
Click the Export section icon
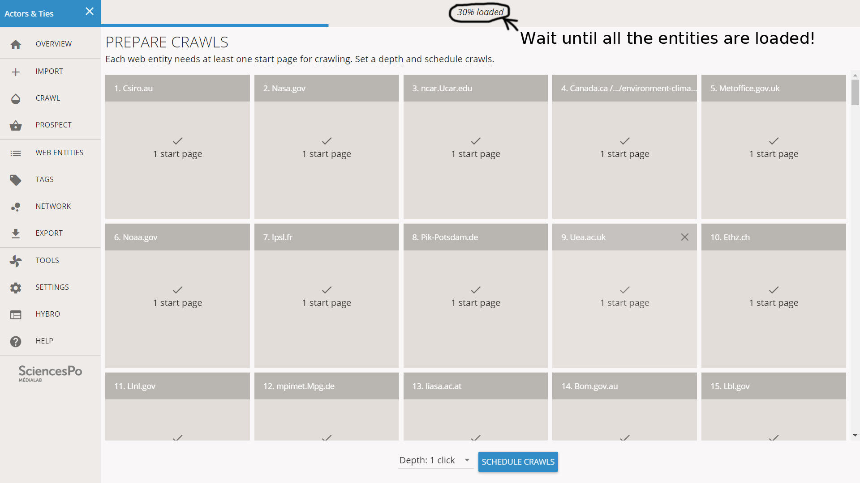coord(15,233)
